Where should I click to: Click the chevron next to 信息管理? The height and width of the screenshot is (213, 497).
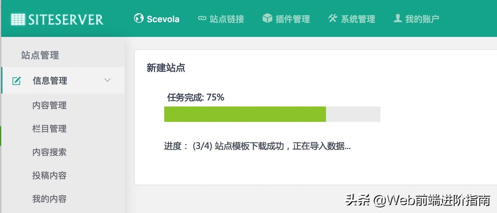[107, 80]
